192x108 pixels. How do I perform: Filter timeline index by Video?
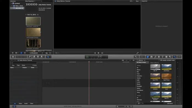[20, 103]
